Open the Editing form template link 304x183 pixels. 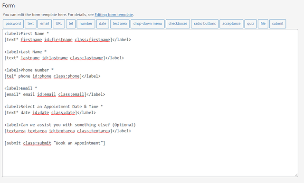tap(114, 15)
